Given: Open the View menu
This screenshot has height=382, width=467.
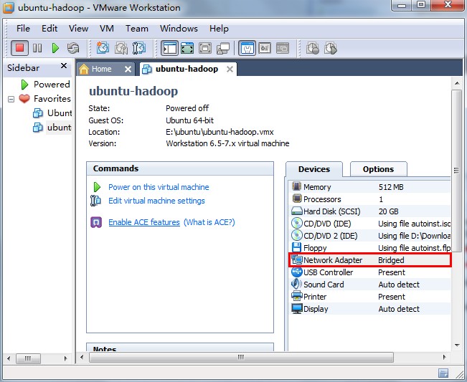Looking at the screenshot, I should (x=78, y=29).
